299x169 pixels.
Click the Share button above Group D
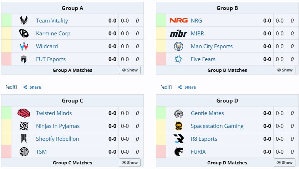(x=187, y=87)
